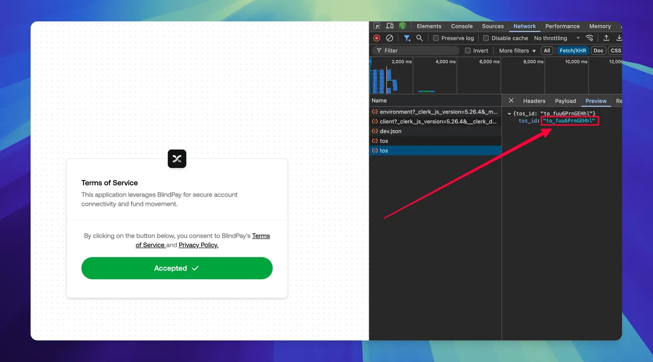Click the BlindPay logo icon

pyautogui.click(x=177, y=159)
